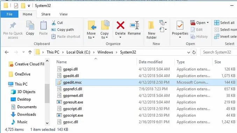Image resolution: width=237 pixels, height=133 pixels.
Task: Click the quick access New folder icon
Action: [23, 6]
